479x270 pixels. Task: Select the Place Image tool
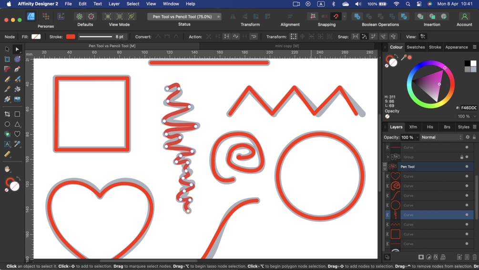click(17, 99)
